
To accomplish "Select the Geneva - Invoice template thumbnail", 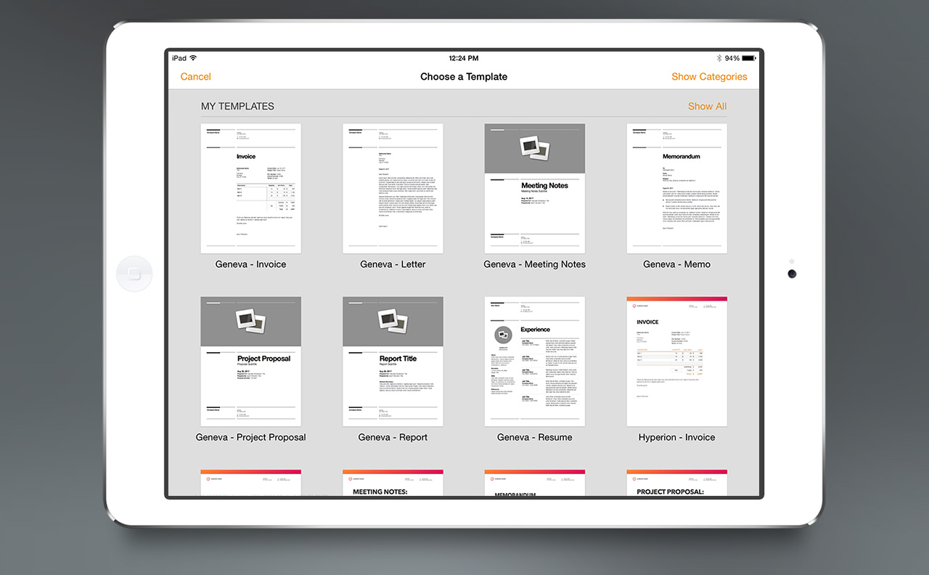I will (250, 189).
